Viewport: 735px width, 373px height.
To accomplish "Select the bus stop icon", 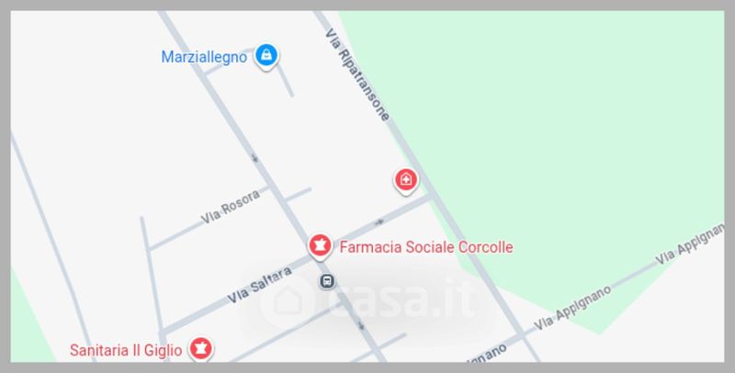I will point(327,281).
